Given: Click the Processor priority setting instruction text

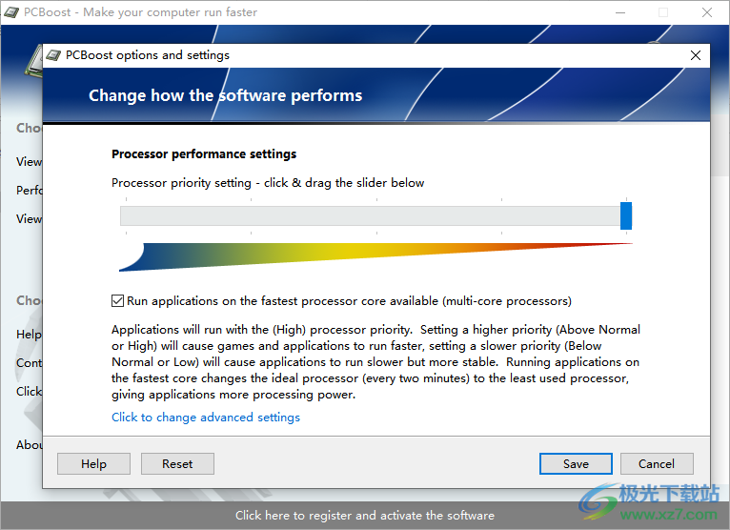Looking at the screenshot, I should 268,183.
